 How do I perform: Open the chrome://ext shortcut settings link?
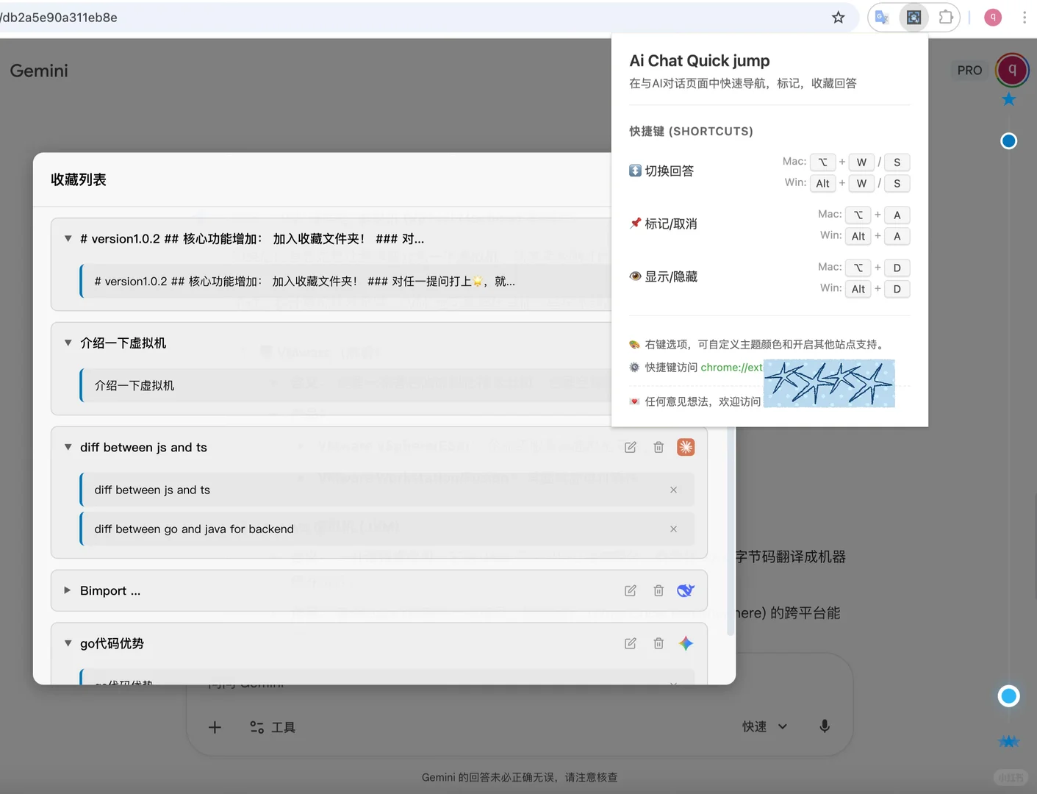coord(732,367)
